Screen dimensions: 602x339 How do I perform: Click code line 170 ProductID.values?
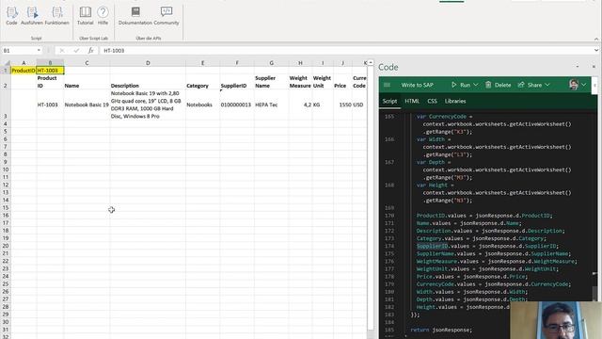(x=484, y=216)
